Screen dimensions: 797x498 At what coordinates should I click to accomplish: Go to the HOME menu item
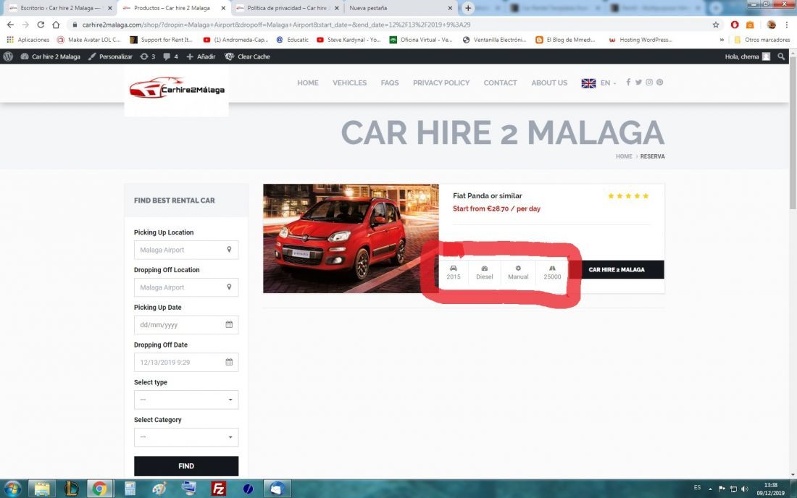[x=308, y=83]
